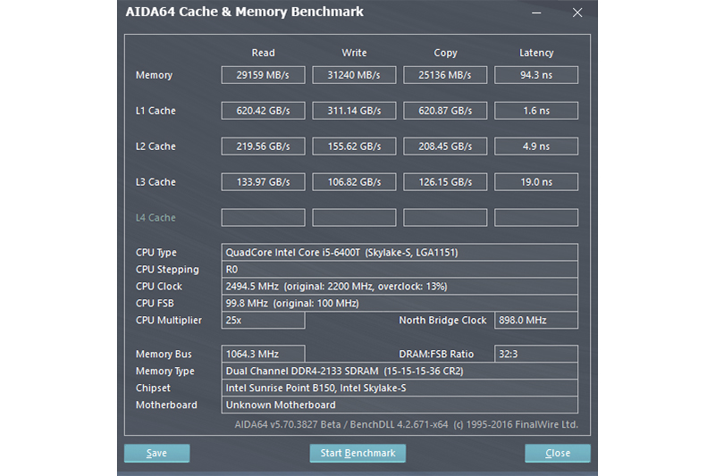Click the L3 Cache Copy value
The image size is (715, 476).
(445, 182)
